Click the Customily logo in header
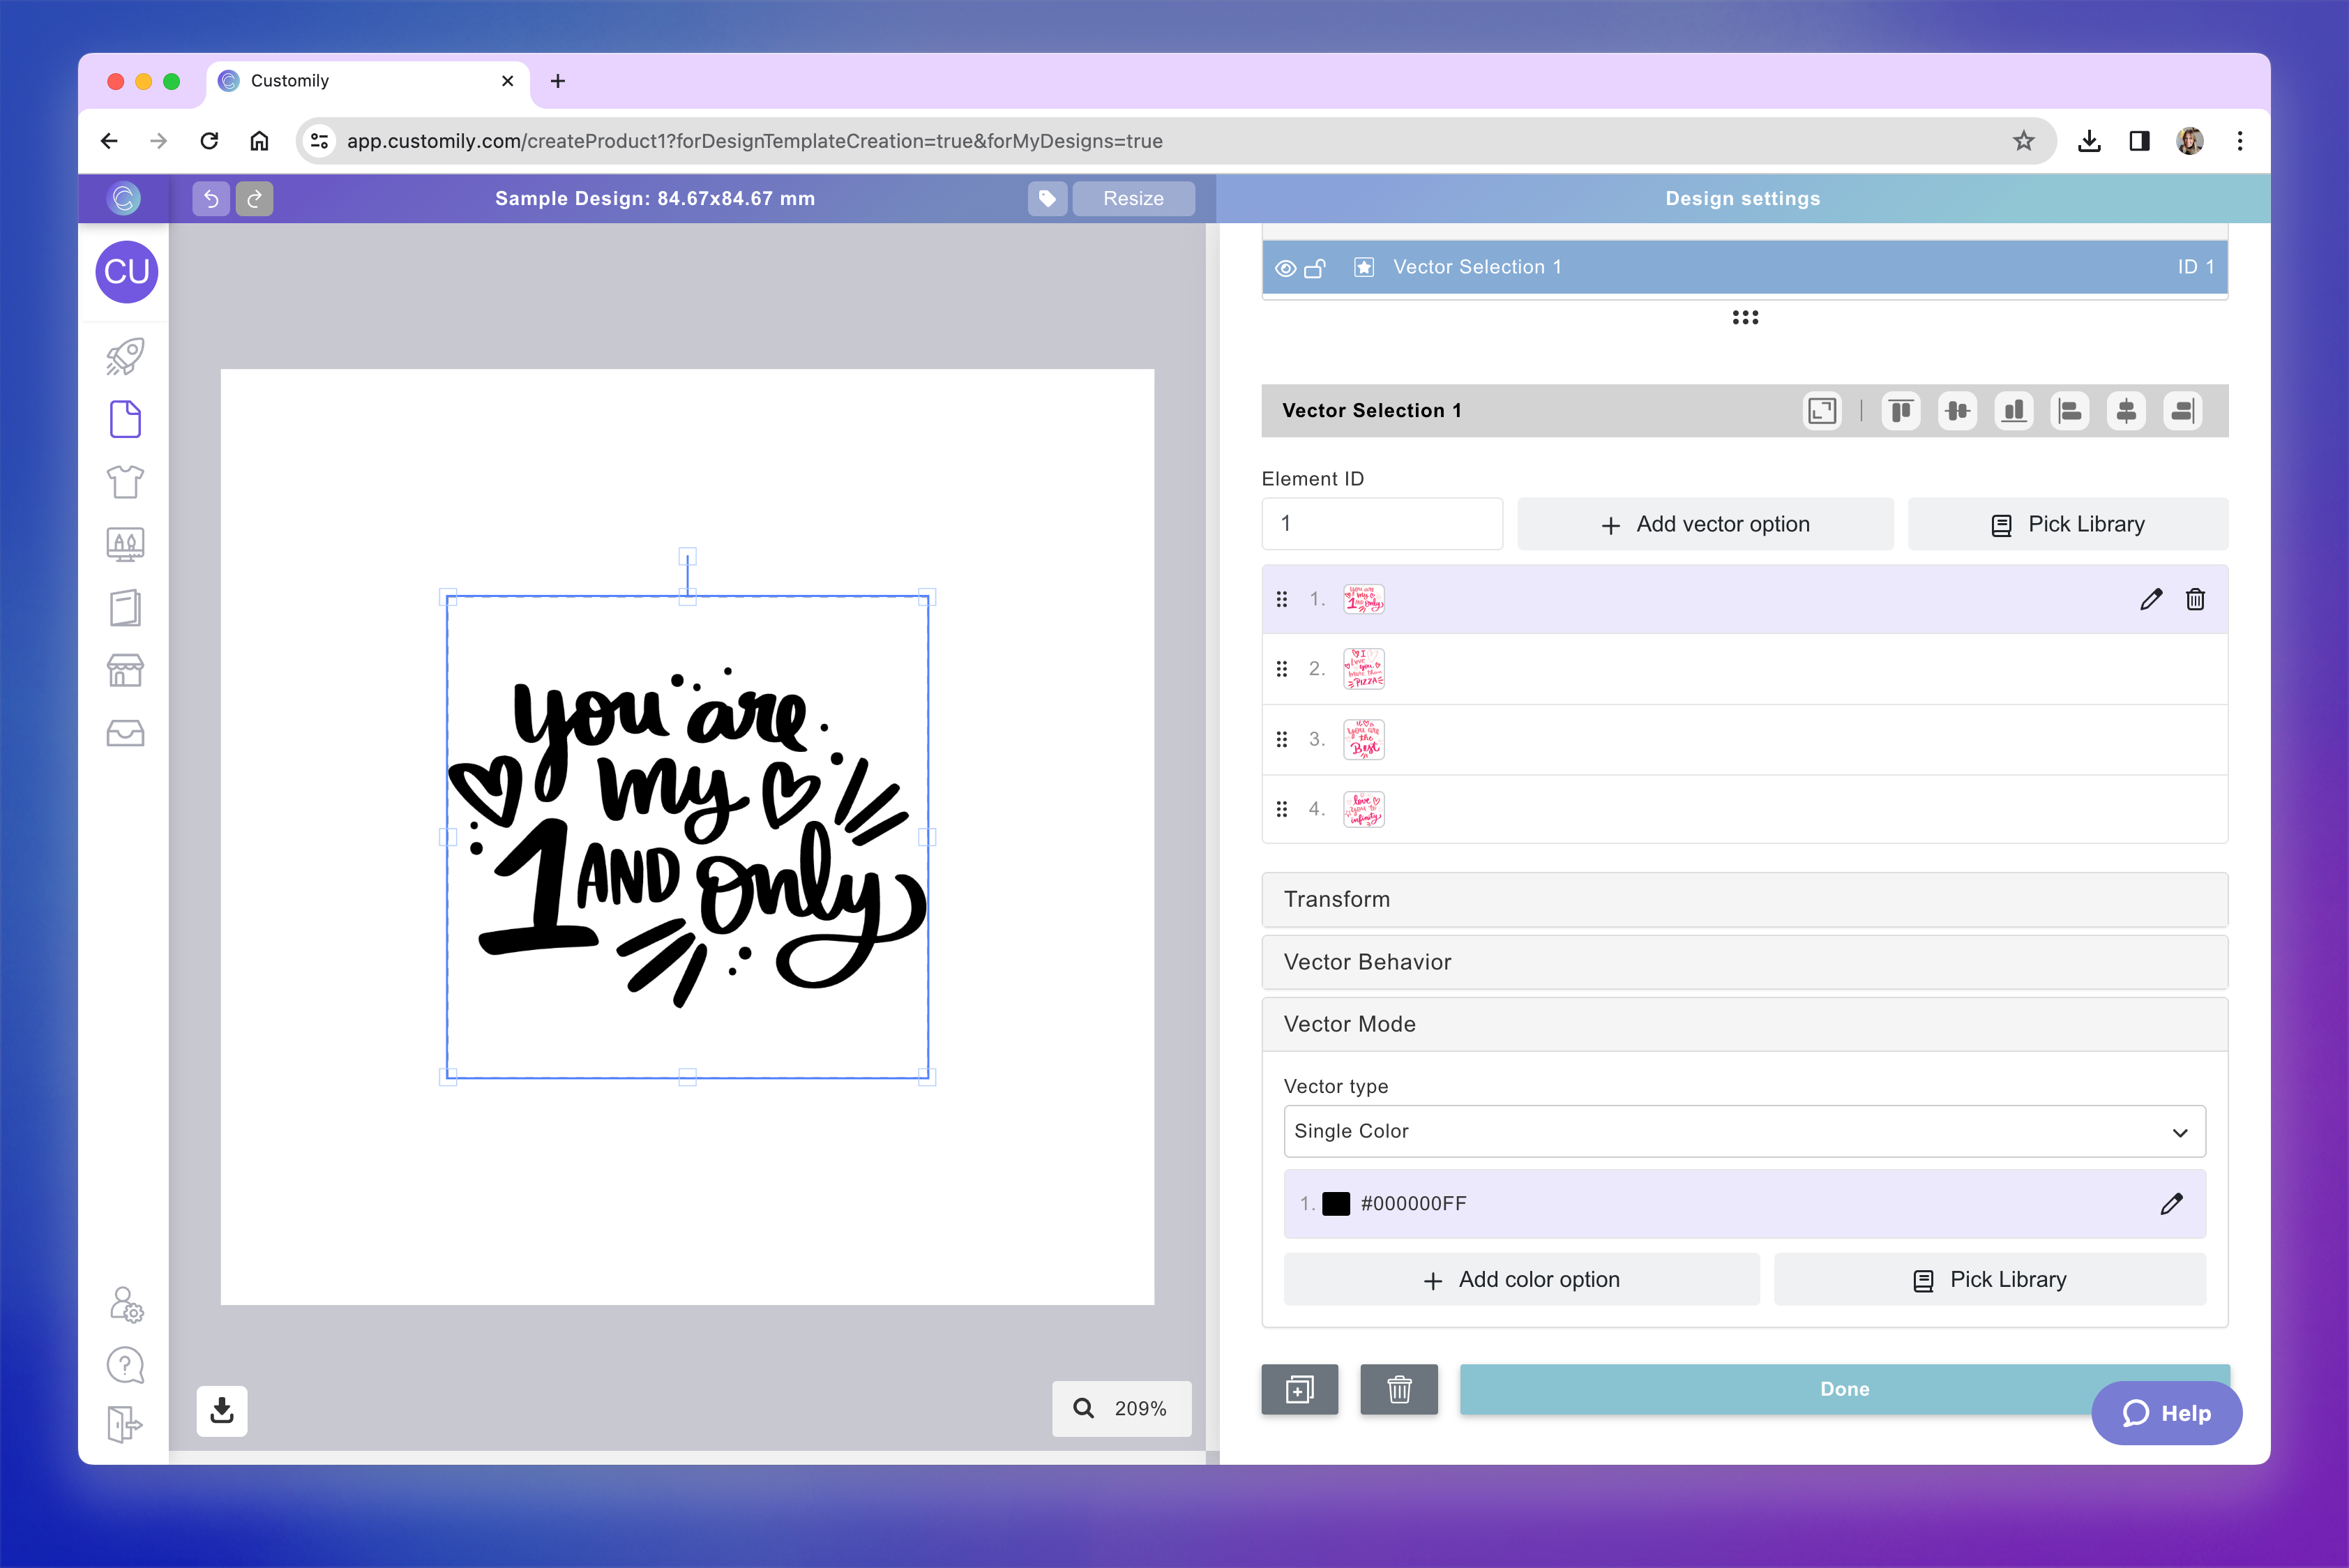The image size is (2349, 1568). (124, 198)
